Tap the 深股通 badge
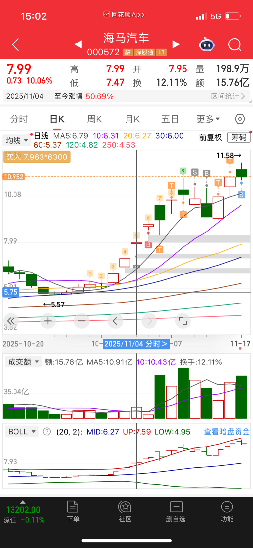 point(145,52)
